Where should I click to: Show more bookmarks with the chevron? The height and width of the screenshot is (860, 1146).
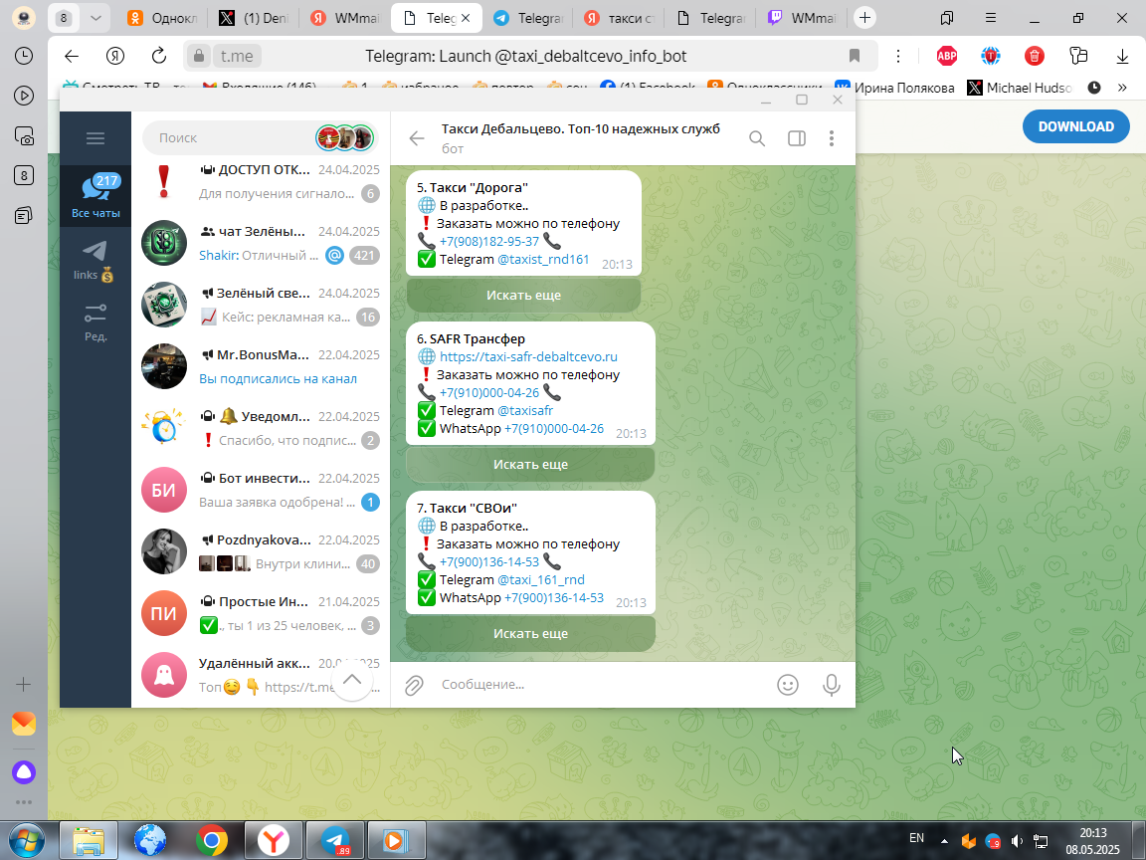(1122, 88)
